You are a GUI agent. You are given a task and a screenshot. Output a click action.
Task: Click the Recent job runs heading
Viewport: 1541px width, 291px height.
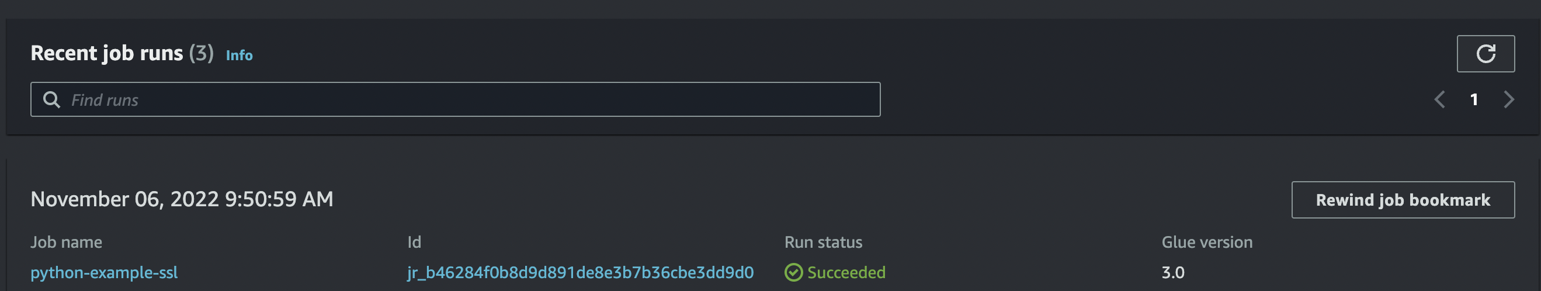pos(106,53)
